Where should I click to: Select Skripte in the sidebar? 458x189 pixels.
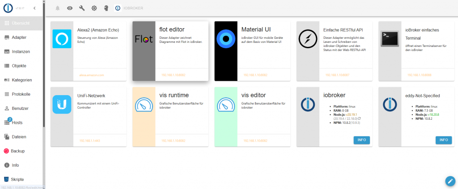(18, 179)
